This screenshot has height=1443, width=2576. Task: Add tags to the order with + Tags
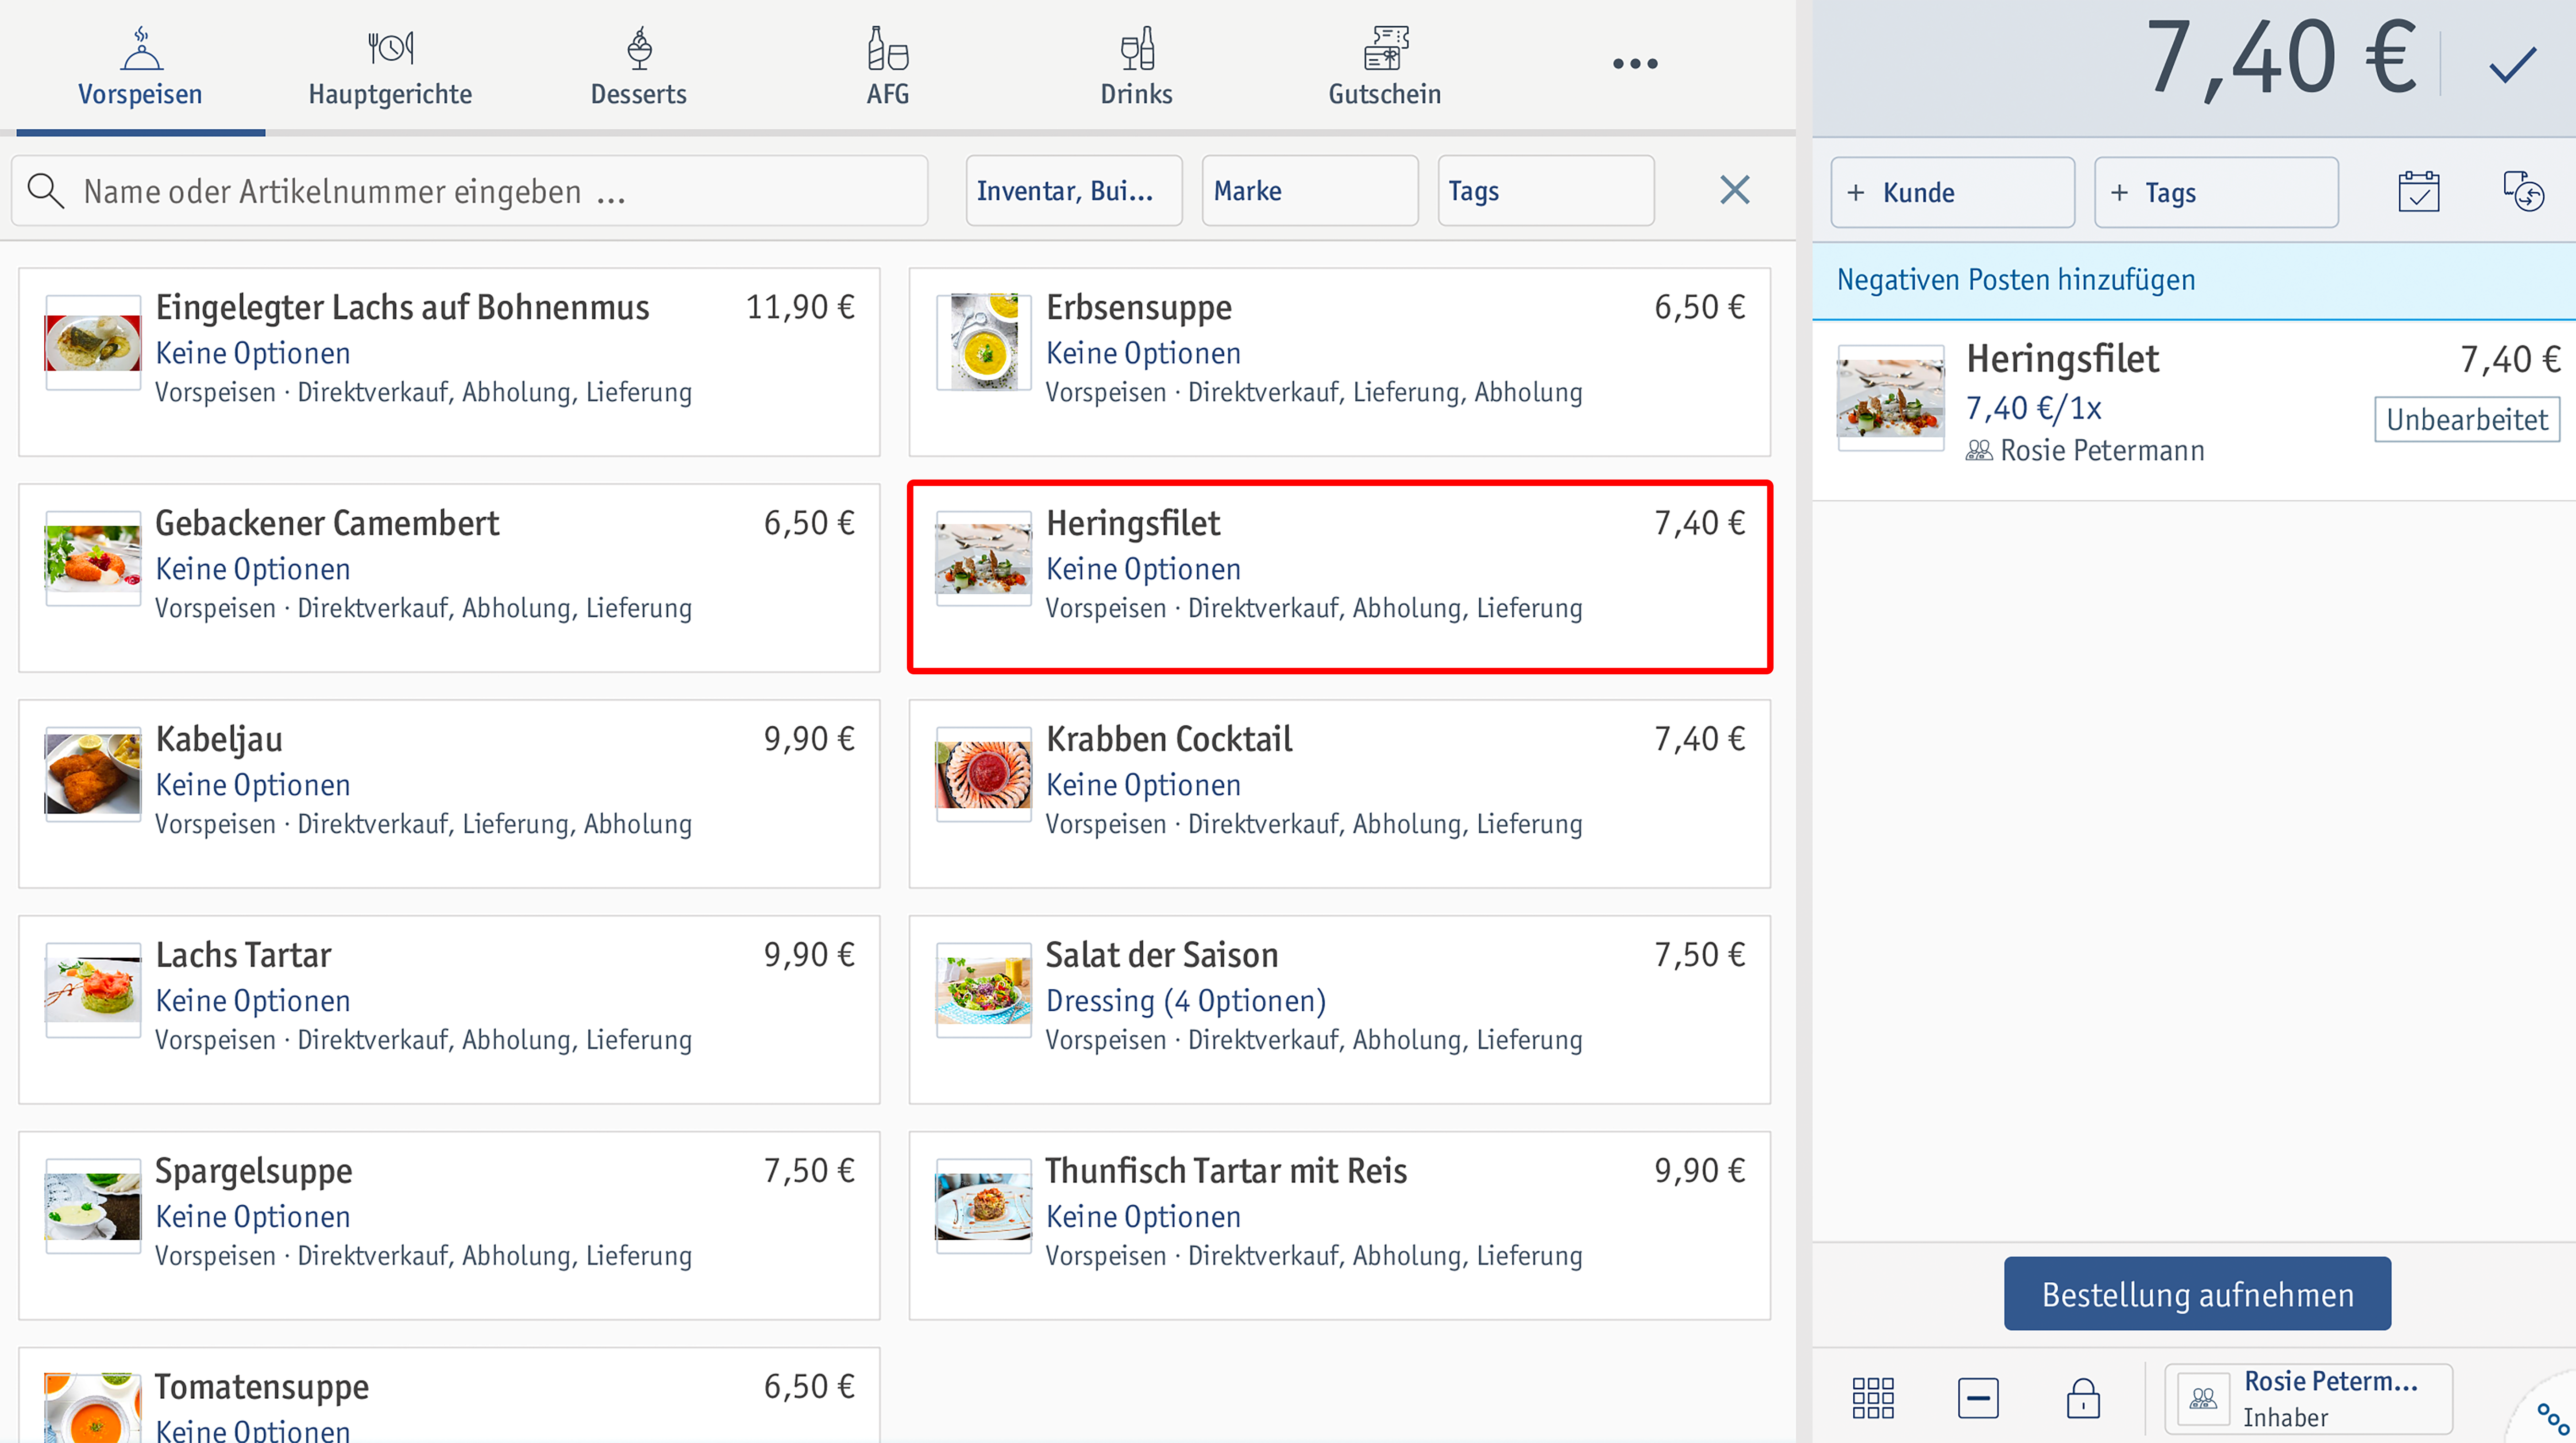click(2216, 192)
